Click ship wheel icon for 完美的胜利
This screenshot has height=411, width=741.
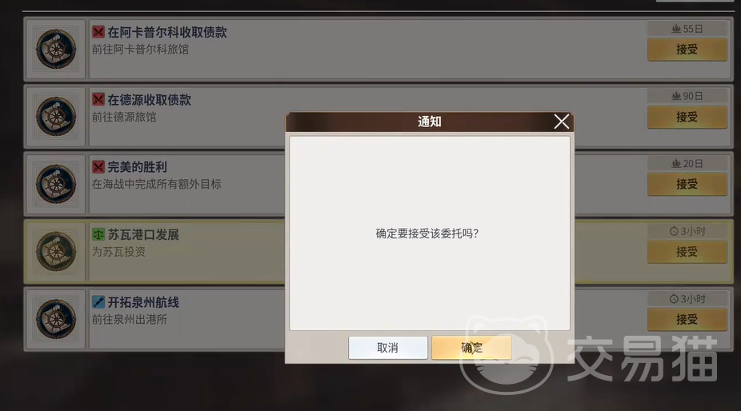(56, 184)
